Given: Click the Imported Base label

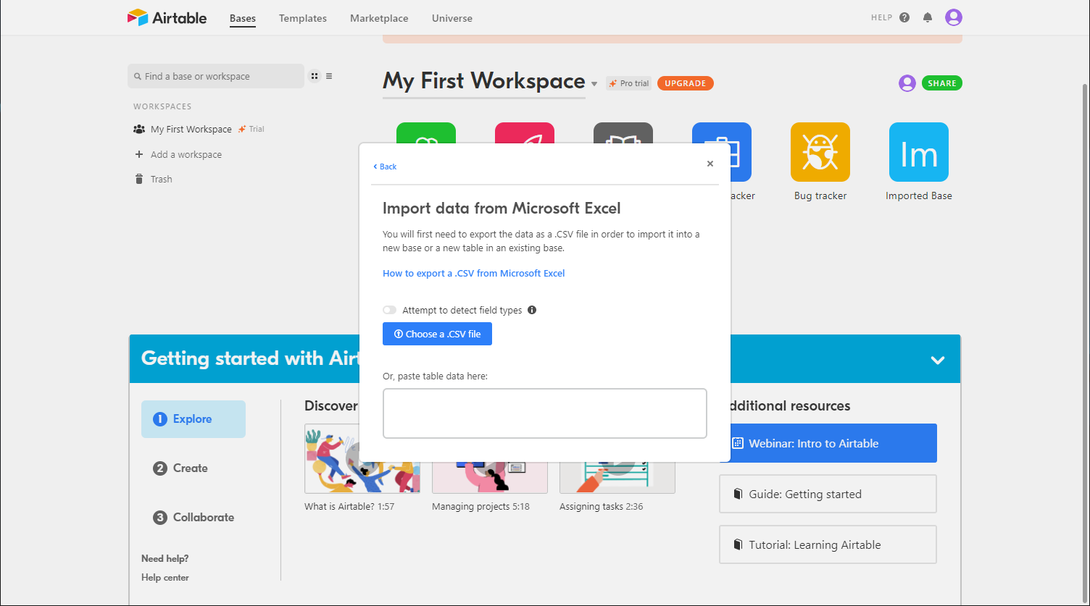Looking at the screenshot, I should tap(919, 195).
